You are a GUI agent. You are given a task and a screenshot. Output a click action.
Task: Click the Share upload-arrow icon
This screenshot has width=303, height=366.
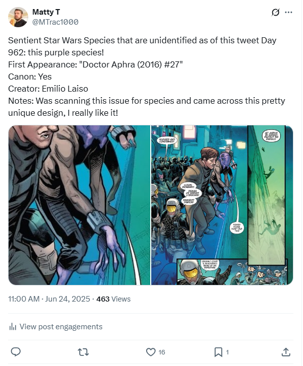286,352
